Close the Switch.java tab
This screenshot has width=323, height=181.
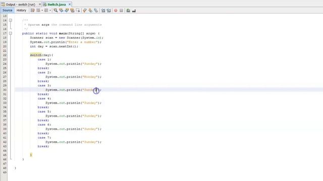[x=70, y=5]
